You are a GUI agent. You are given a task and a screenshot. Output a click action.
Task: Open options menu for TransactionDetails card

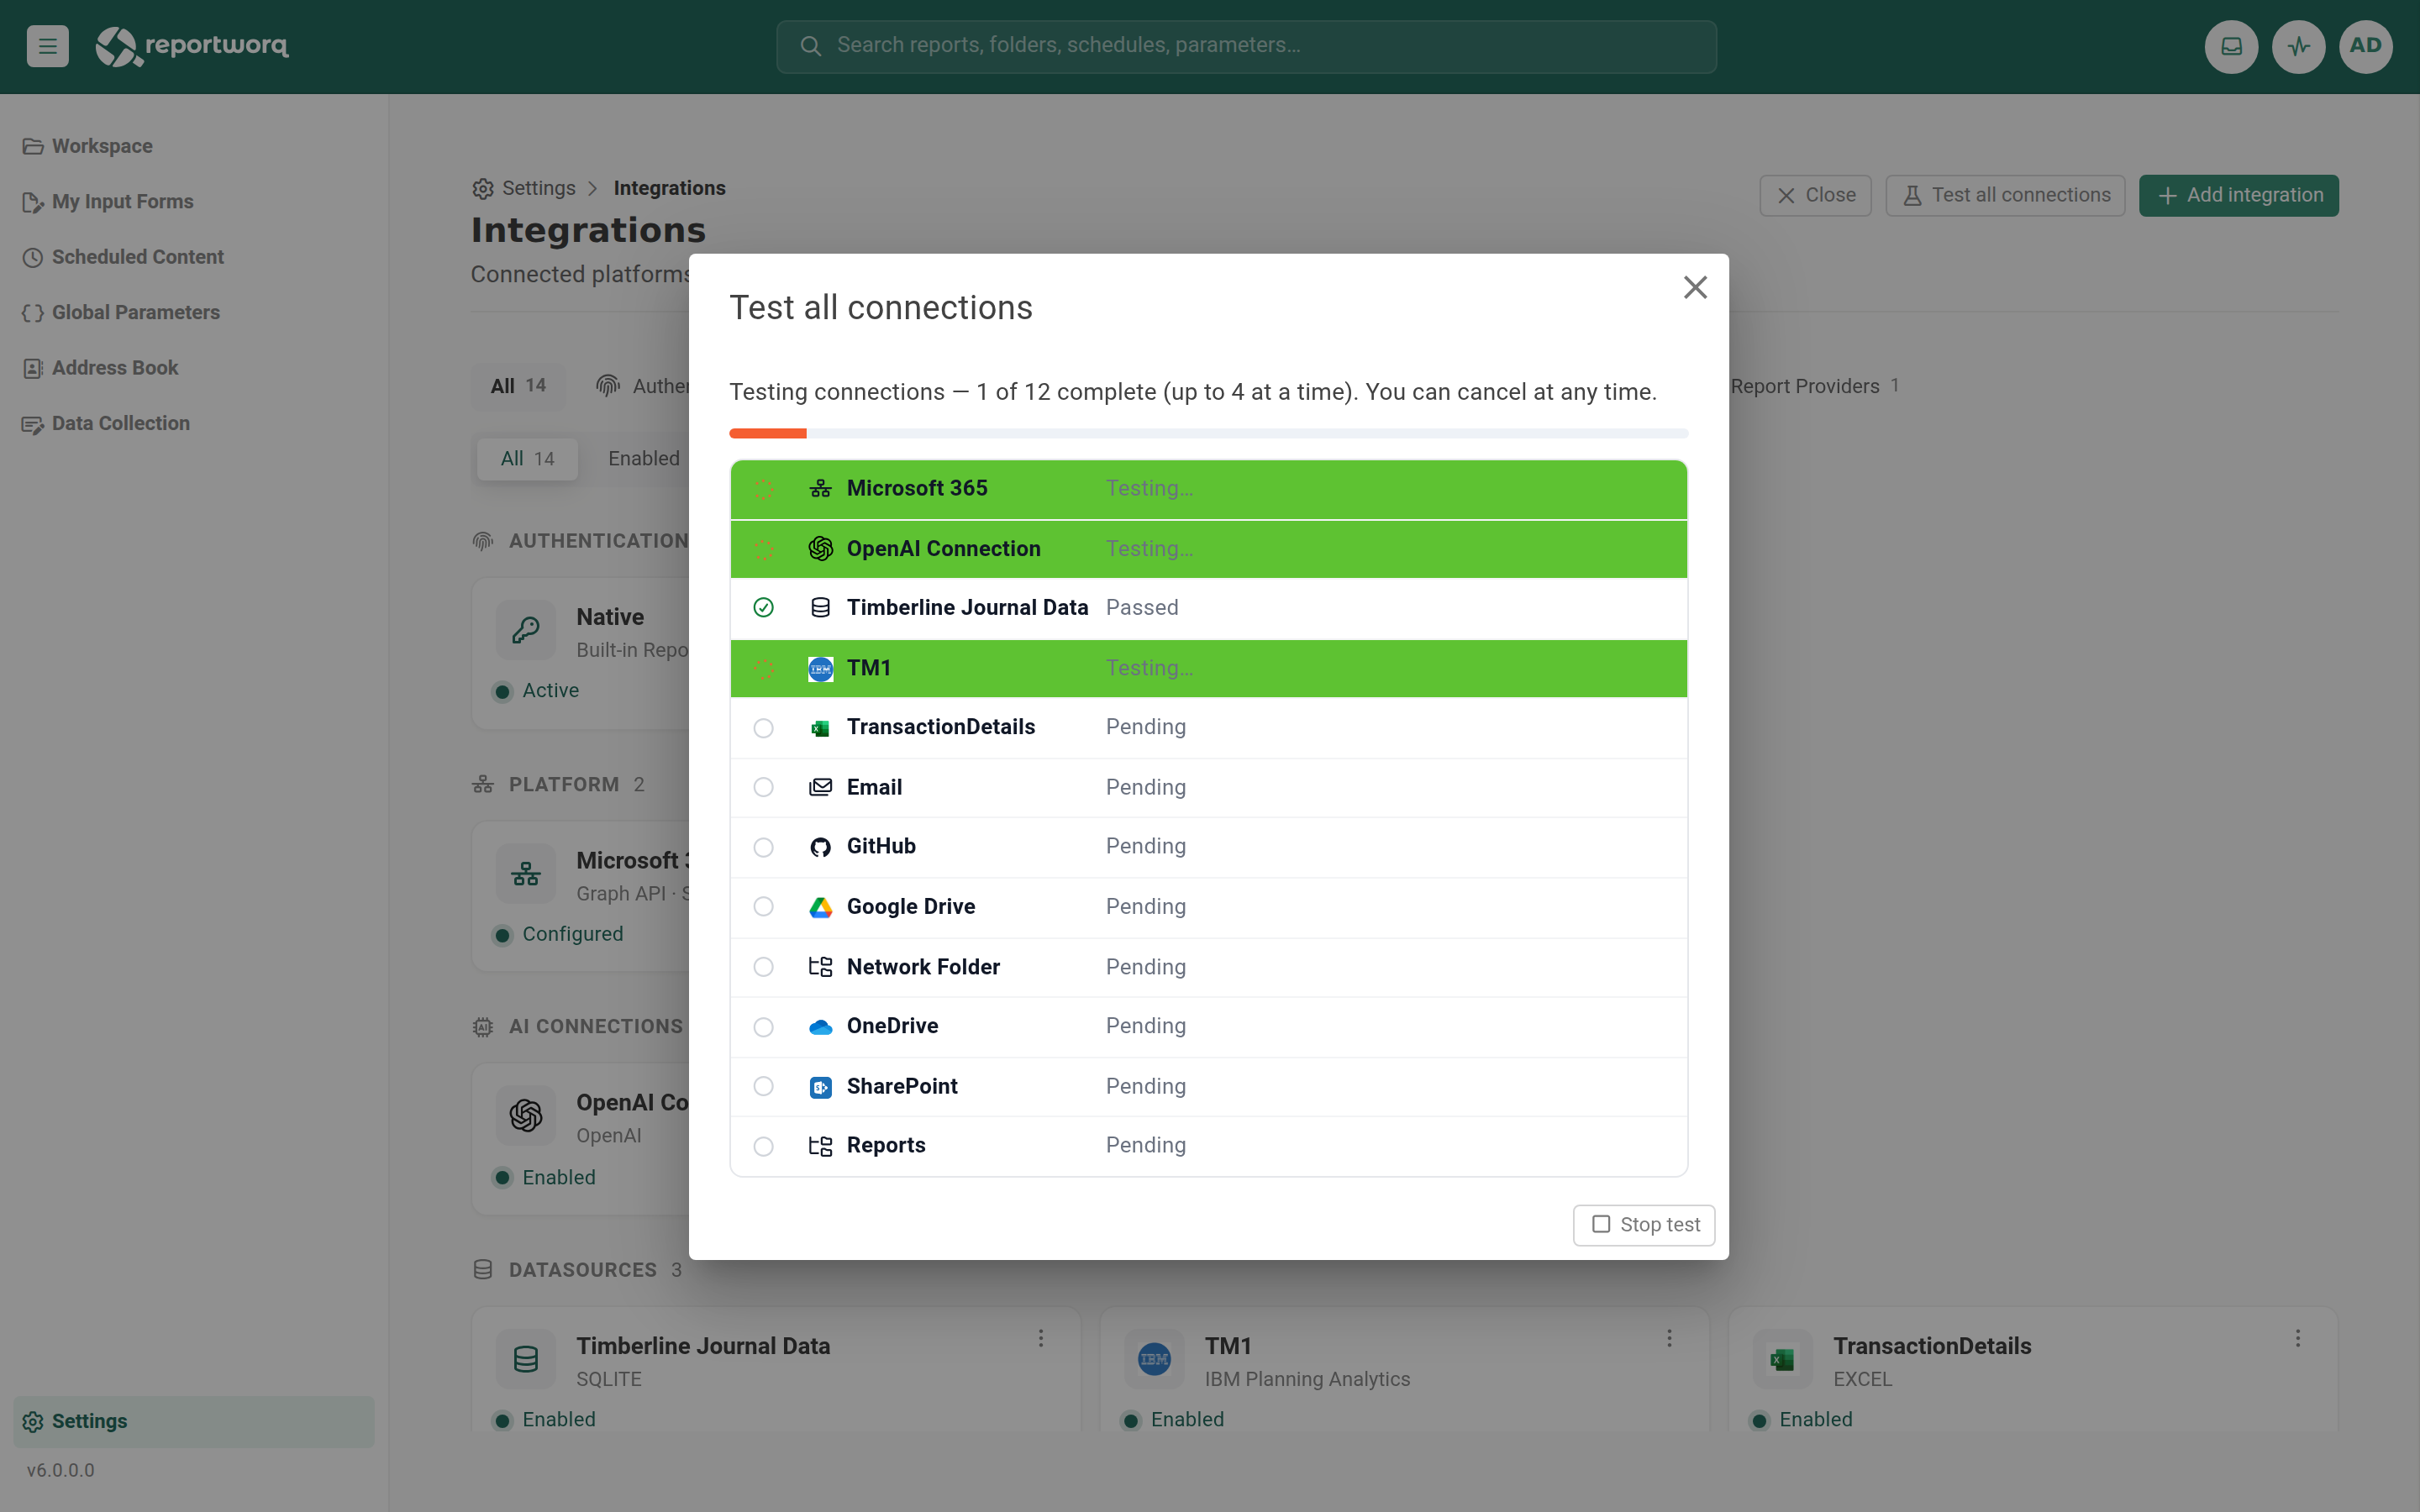tap(2297, 1338)
